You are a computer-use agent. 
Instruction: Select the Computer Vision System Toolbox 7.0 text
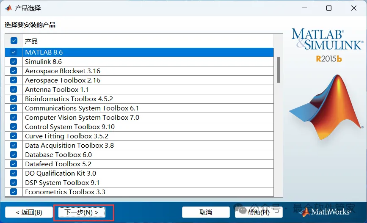tap(82, 118)
